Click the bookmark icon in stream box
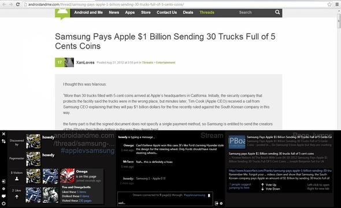Viewport: 341px width, 208px height. (x=209, y=196)
